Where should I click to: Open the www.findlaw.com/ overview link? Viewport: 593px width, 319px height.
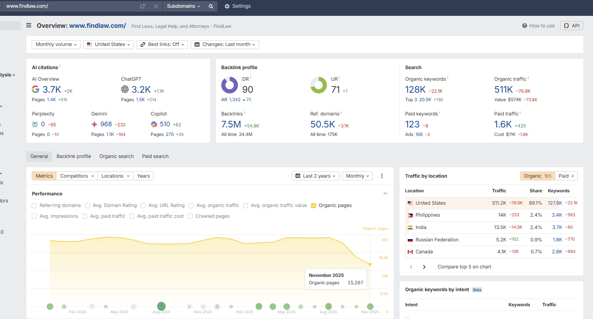[x=97, y=26]
